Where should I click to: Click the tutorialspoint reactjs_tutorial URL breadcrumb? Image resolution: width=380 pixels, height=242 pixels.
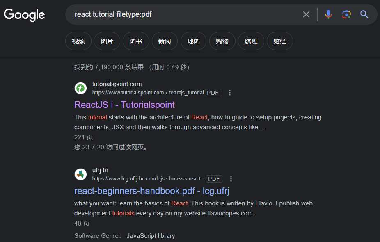click(148, 93)
